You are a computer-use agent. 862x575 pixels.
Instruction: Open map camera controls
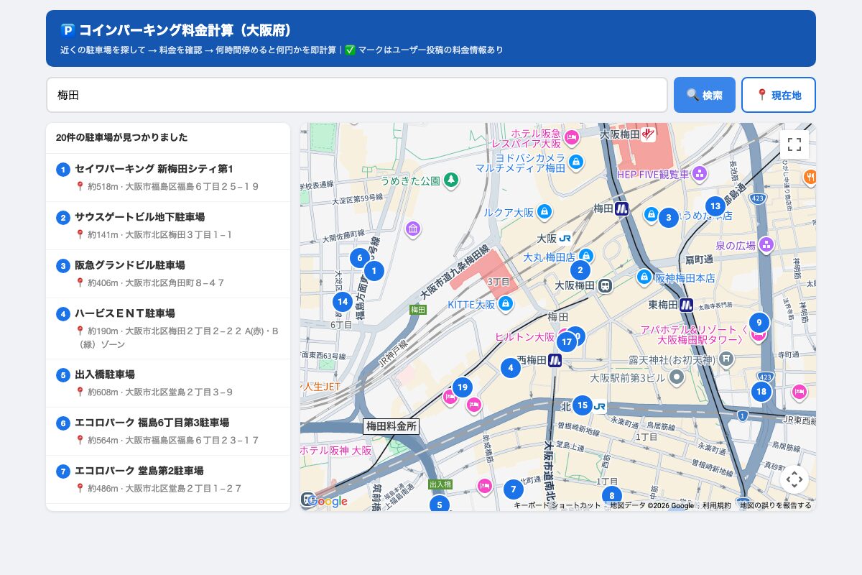pos(794,479)
